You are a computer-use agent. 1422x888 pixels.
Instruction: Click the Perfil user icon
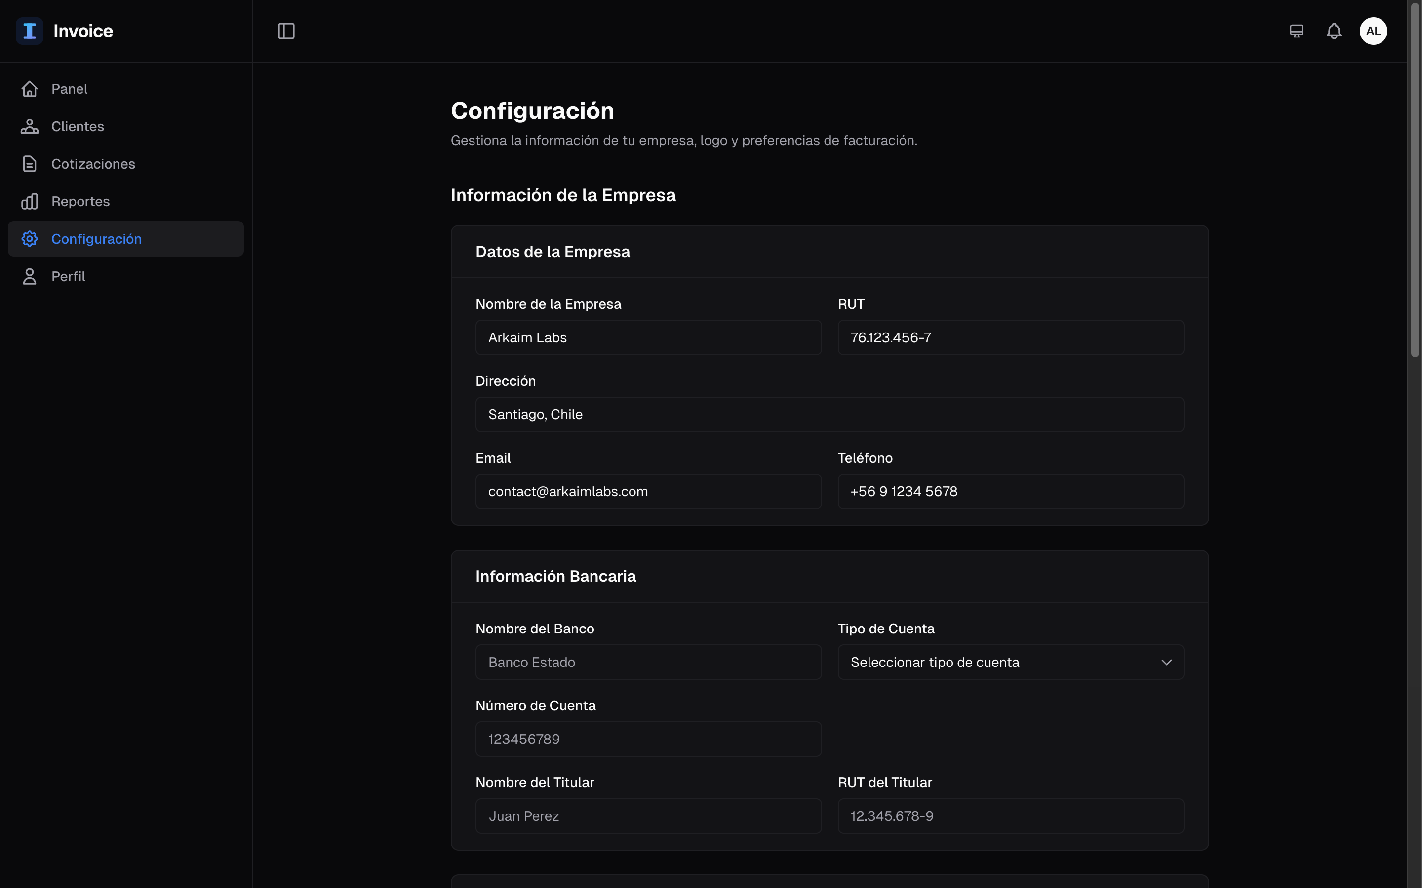30,276
